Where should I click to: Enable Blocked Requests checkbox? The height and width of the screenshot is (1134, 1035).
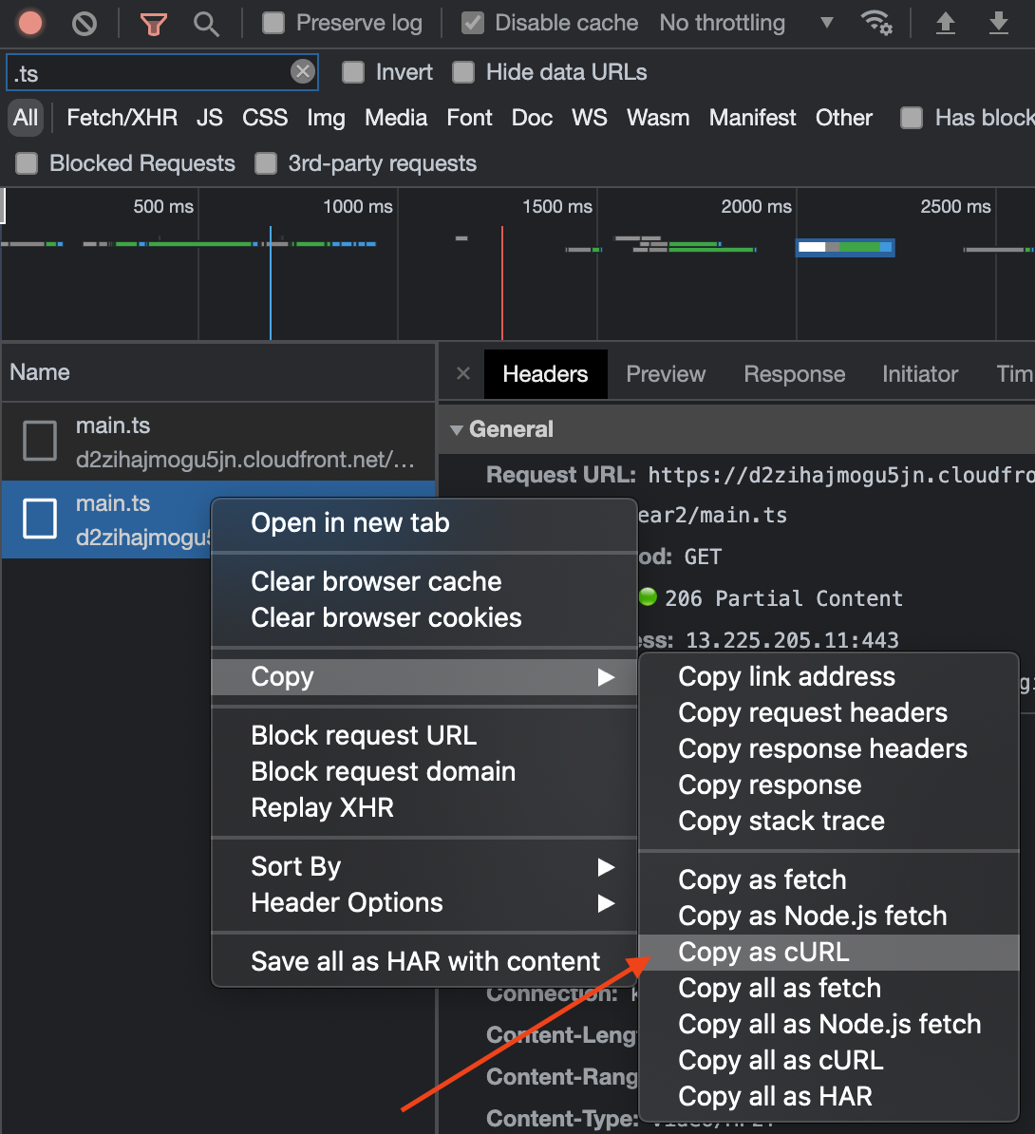(x=27, y=163)
